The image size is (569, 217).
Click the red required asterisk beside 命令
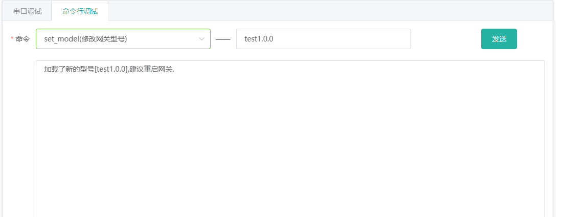tap(12, 38)
